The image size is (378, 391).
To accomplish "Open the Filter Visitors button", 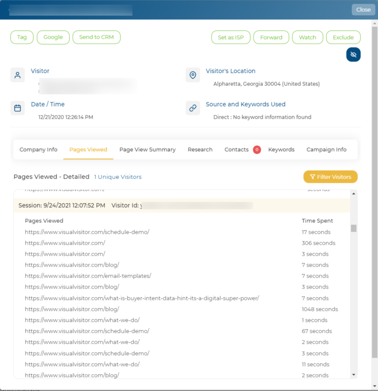I will click(330, 177).
